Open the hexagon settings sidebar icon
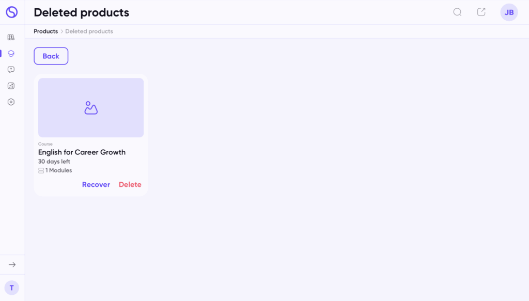Screen dimensions: 529x301 pyautogui.click(x=11, y=102)
